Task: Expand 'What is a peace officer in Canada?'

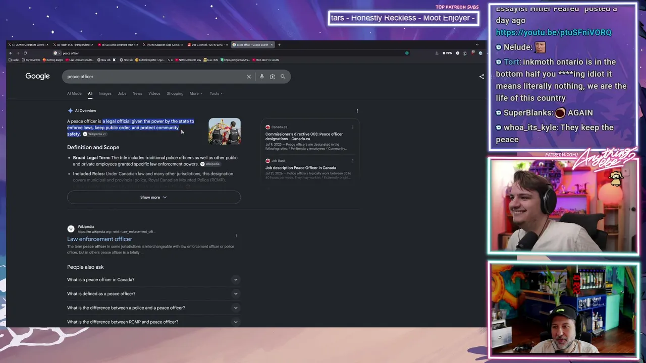Action: [153, 280]
